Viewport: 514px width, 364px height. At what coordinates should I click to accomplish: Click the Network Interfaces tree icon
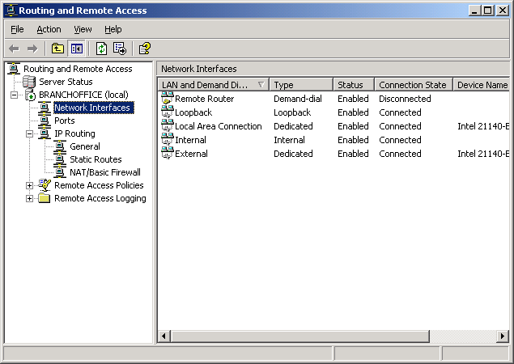coord(45,108)
